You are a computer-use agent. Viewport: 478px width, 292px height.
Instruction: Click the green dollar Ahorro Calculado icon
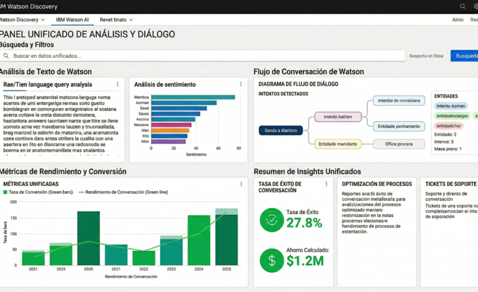272,260
